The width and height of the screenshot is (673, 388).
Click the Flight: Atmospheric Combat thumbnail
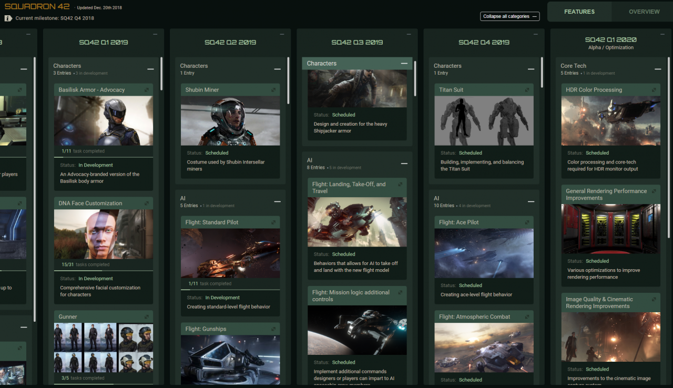(484, 348)
